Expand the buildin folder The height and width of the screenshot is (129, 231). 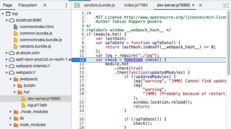(x=14, y=86)
